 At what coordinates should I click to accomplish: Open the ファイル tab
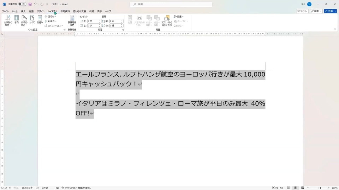point(5,11)
